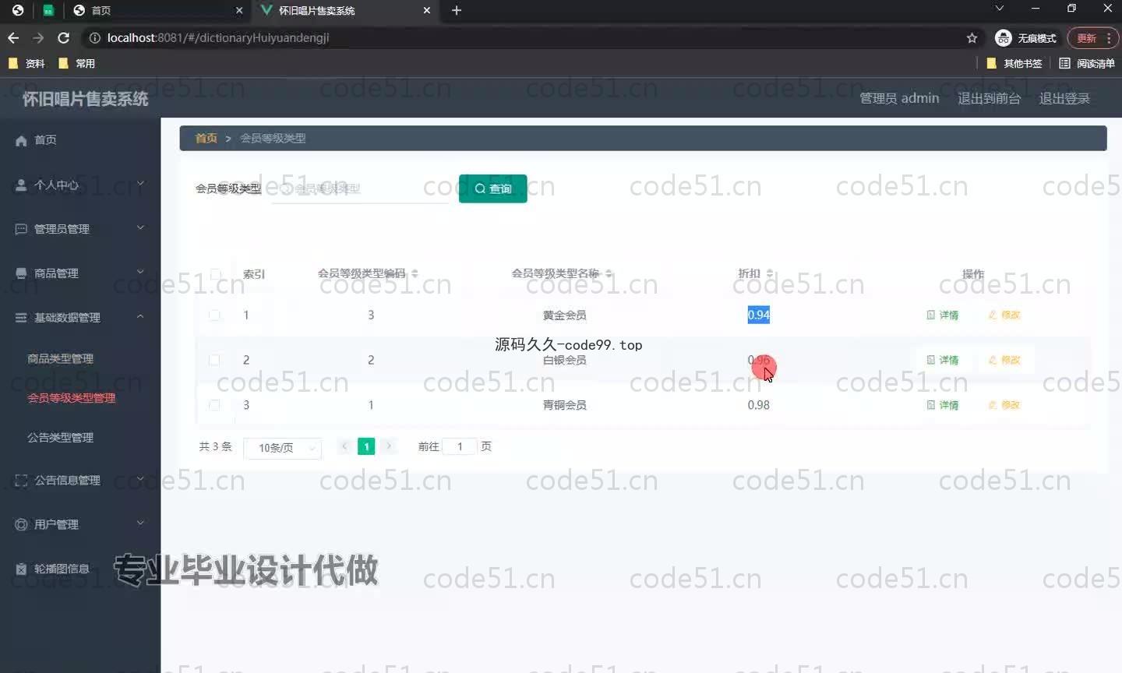Viewport: 1122px width, 673px height.
Task: Expand the 公告信息管理 menu
Action: coord(140,479)
